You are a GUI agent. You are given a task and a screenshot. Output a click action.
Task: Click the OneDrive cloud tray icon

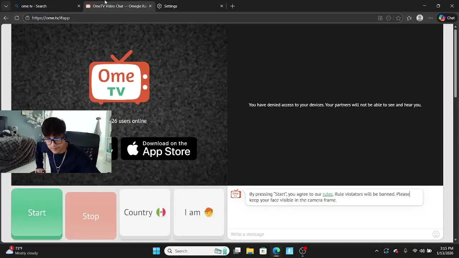pos(396,251)
